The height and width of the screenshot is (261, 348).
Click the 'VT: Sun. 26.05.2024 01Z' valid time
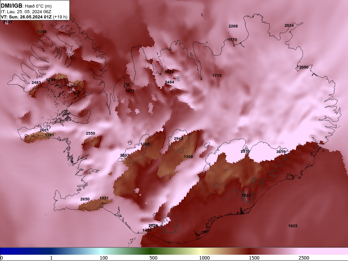coord(26,17)
